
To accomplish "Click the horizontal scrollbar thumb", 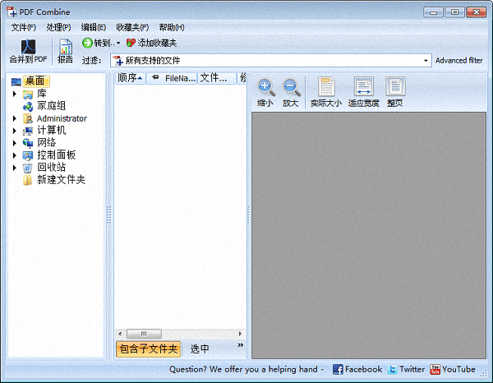I will 144,334.
